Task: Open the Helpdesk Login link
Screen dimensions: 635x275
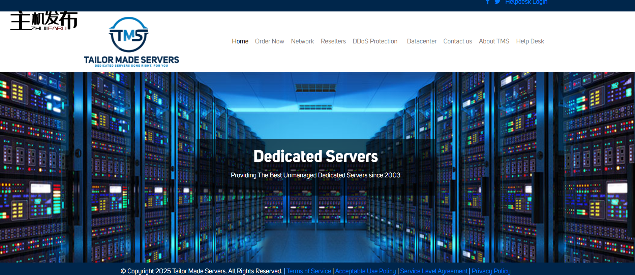Action: click(x=526, y=2)
